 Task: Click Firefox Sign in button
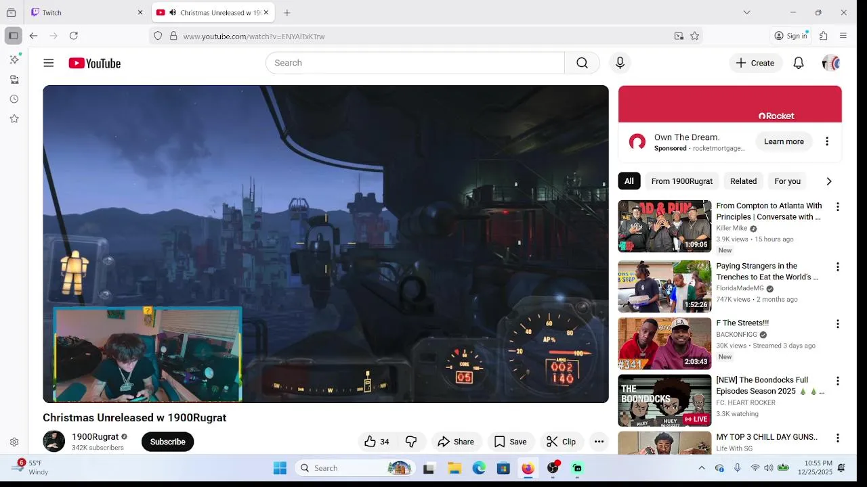[x=790, y=36]
